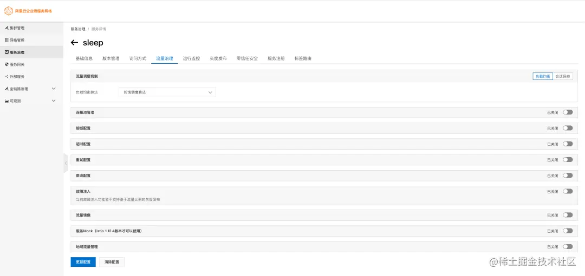Click the 流量镜像 section heading
Image resolution: width=585 pixels, height=276 pixels.
click(x=83, y=215)
